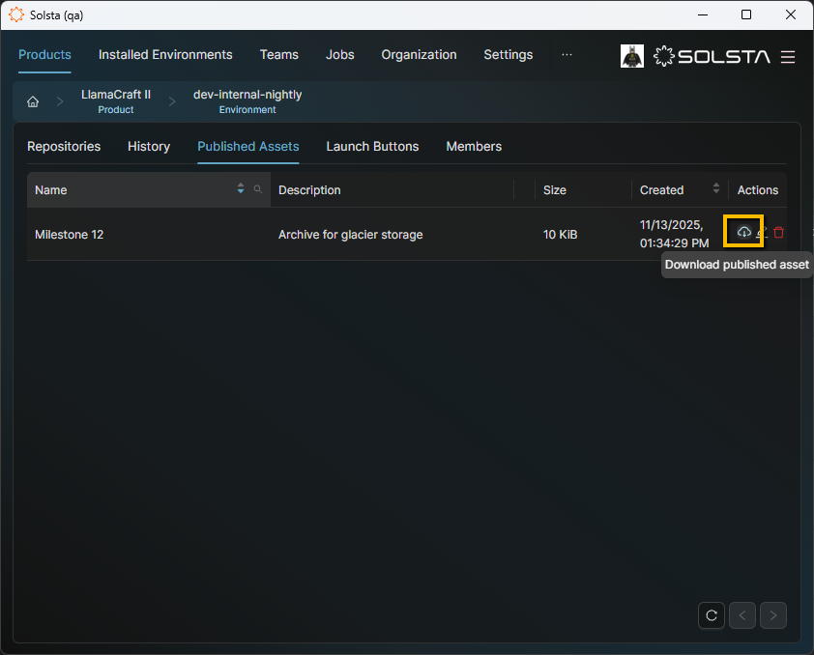Sort the table by Name
The image size is (814, 655).
click(x=241, y=188)
